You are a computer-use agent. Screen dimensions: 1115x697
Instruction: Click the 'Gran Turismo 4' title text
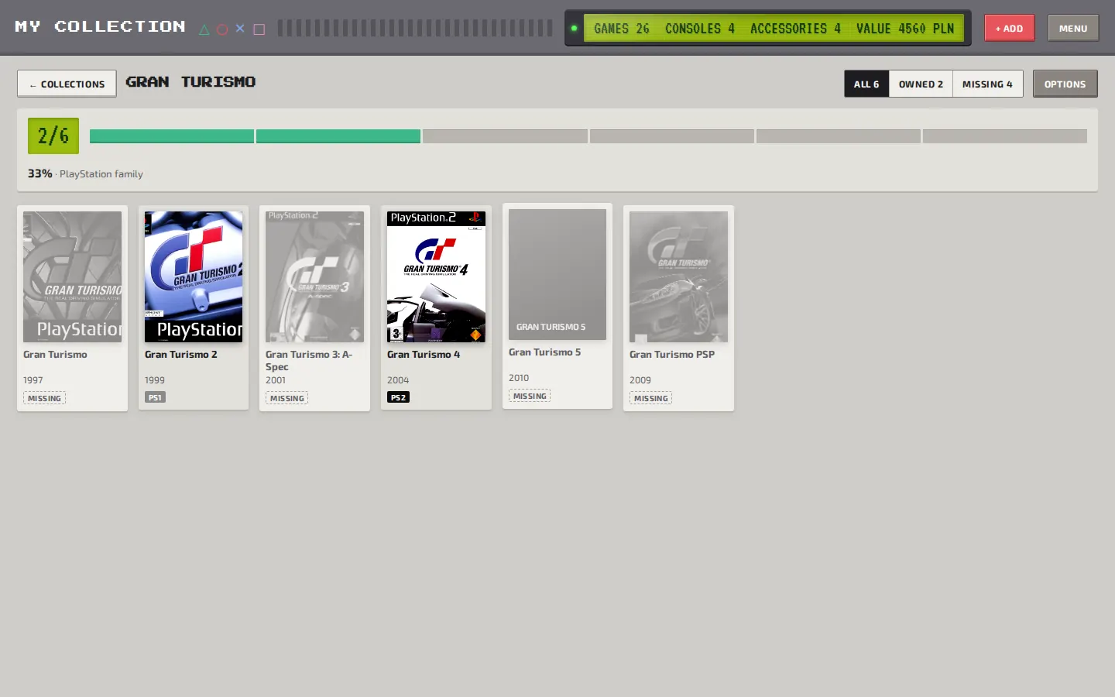coord(424,355)
